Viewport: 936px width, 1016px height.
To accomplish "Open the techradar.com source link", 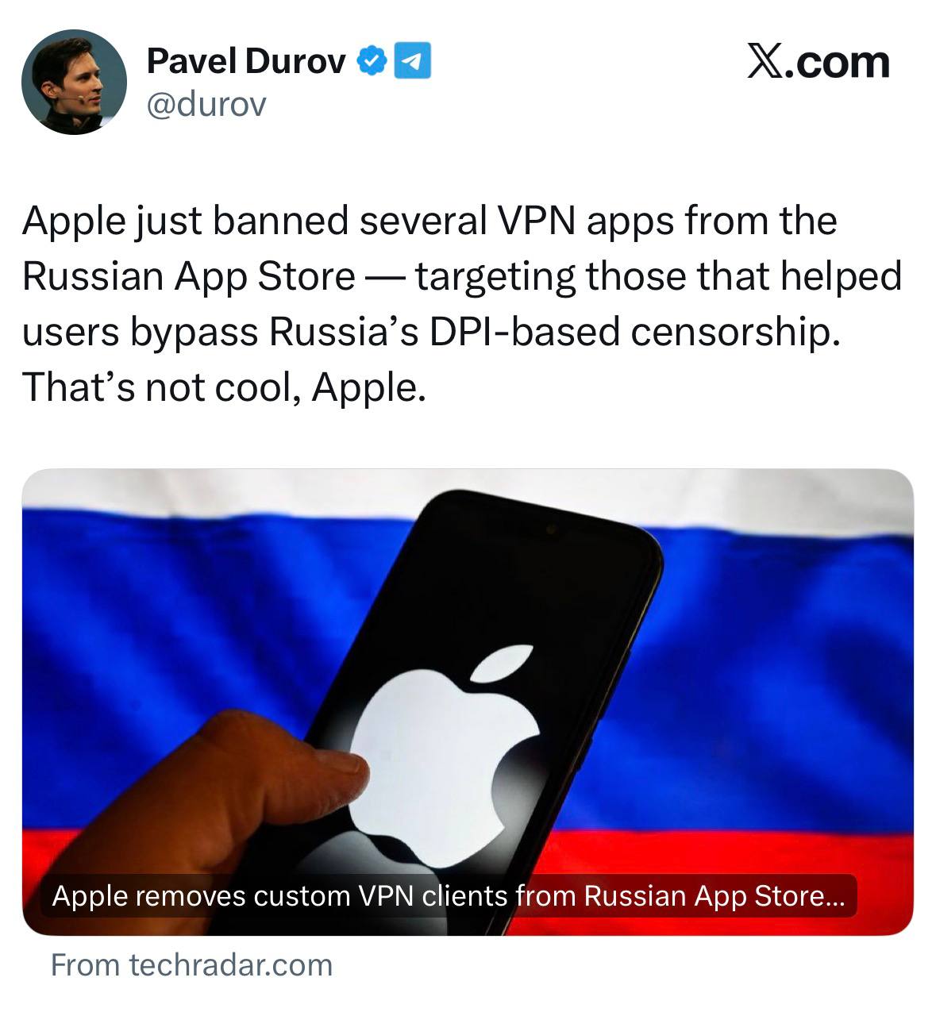I will pyautogui.click(x=191, y=965).
